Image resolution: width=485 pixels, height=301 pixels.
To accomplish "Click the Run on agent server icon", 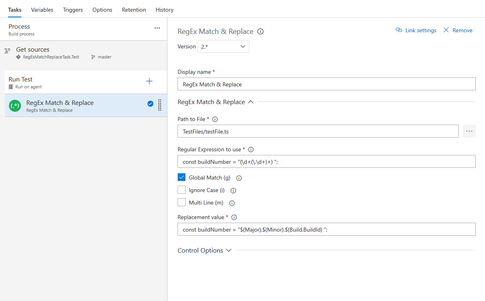I will [x=11, y=87].
